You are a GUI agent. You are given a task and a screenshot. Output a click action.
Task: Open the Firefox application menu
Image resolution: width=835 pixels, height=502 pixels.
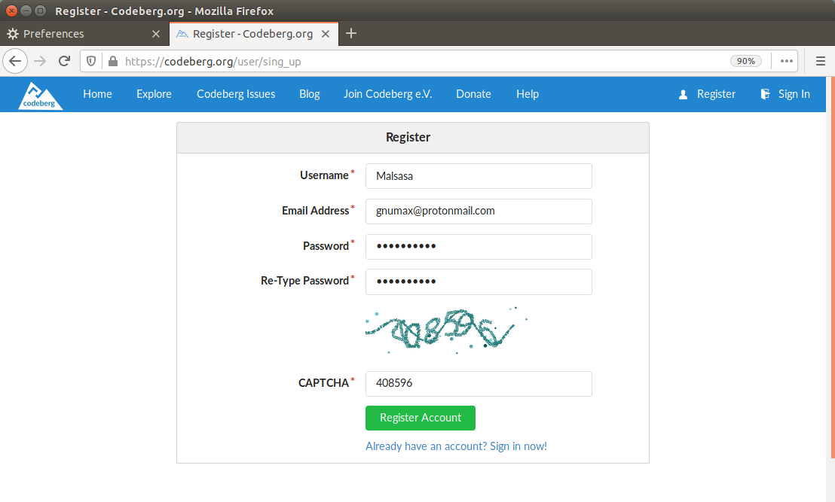pos(820,61)
